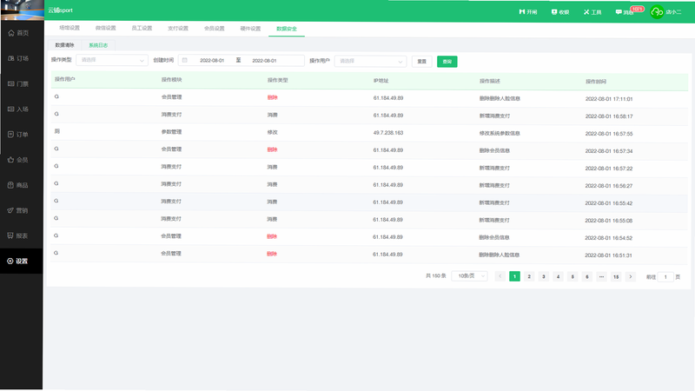Click the 操作时间 column header
This screenshot has width=695, height=391.
596,82
